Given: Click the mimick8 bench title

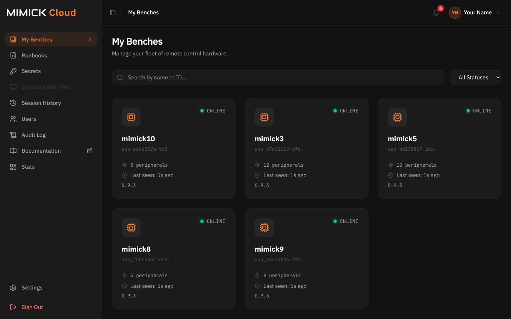Looking at the screenshot, I should [x=136, y=249].
